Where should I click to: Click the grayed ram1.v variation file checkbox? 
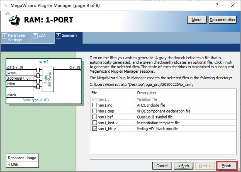coord(95,99)
